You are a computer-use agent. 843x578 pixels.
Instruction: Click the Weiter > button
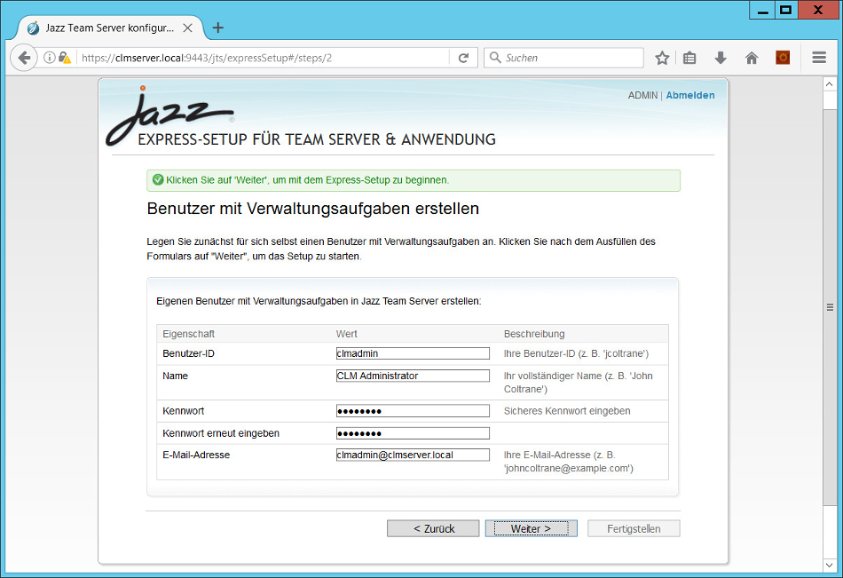(532, 528)
